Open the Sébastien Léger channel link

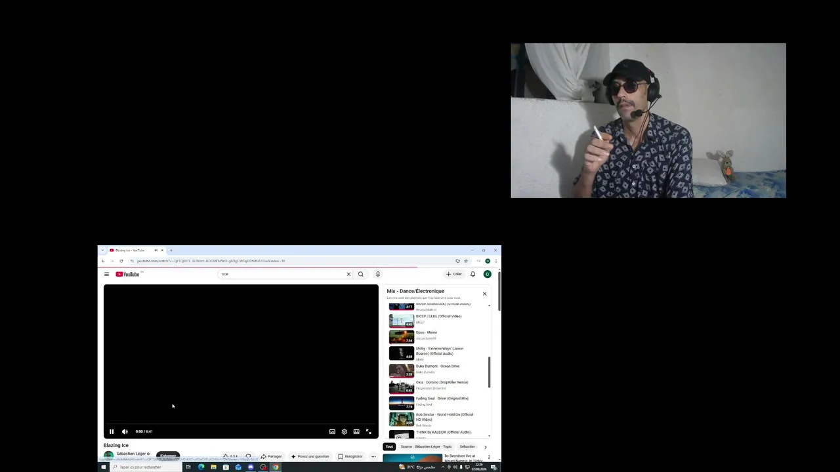click(131, 454)
